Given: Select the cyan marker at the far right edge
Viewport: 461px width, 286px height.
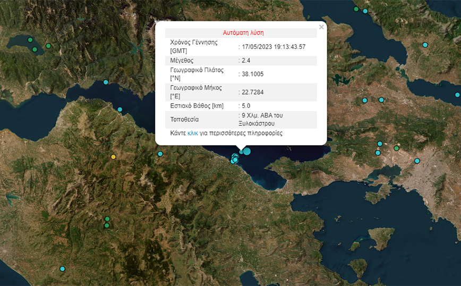Looking at the screenshot, I should [457, 95].
